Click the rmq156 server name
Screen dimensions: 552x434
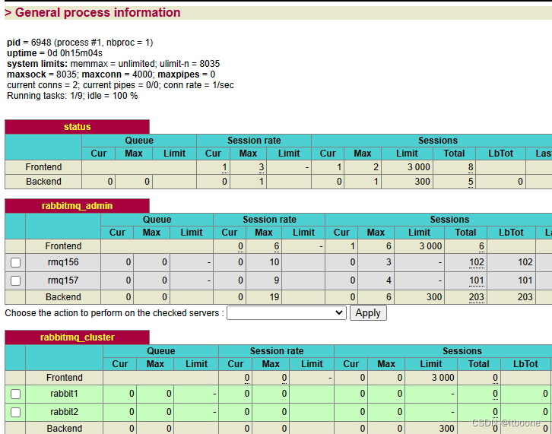click(x=63, y=262)
